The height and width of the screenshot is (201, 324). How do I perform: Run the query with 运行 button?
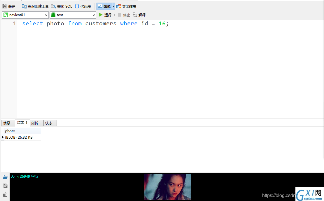click(x=105, y=15)
